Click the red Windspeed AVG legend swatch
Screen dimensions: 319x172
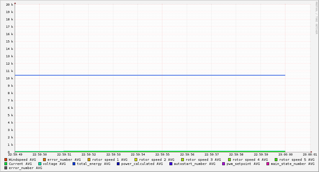tap(6, 160)
